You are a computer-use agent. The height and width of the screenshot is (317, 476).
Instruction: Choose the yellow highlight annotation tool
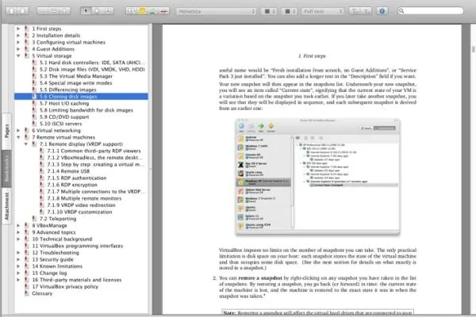142,11
